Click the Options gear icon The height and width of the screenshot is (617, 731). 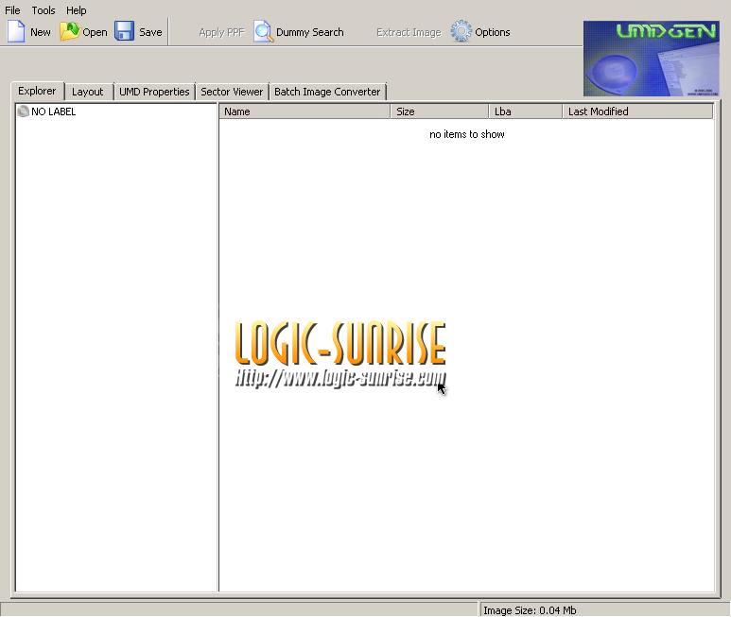pyautogui.click(x=461, y=32)
